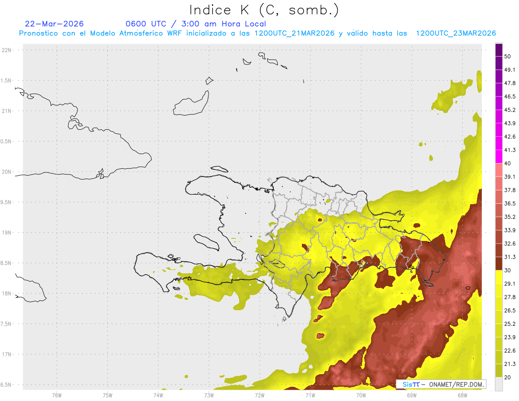Click the 1200UTC_23MAR2026 valid-until text
The height and width of the screenshot is (401, 519).
pyautogui.click(x=455, y=33)
